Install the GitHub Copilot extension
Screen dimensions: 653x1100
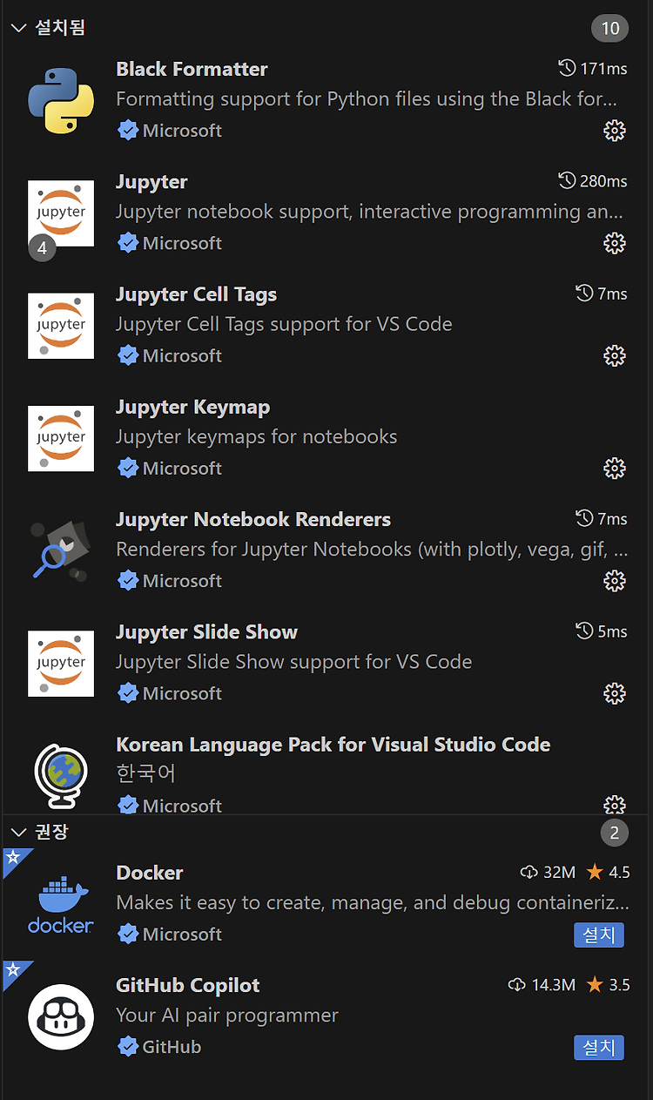pos(599,1047)
